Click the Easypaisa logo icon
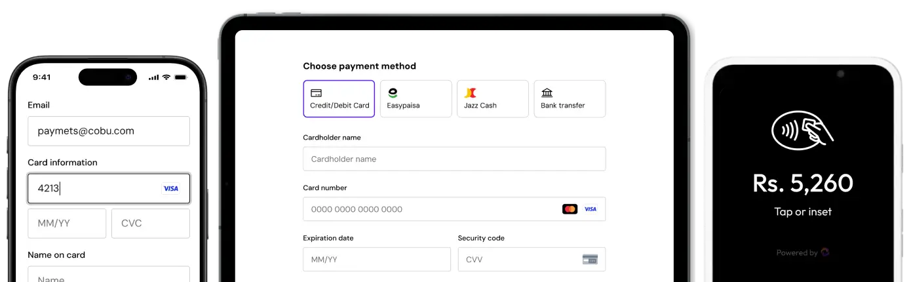 (393, 93)
